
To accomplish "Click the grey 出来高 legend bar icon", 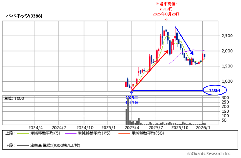I will click(x=23, y=145).
